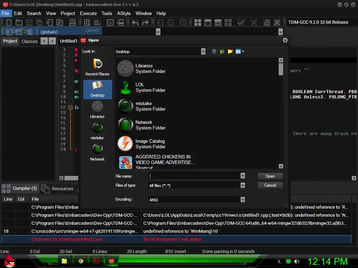Click the Redo arrow toolbar icon
The image size is (358, 268).
click(x=145, y=23)
